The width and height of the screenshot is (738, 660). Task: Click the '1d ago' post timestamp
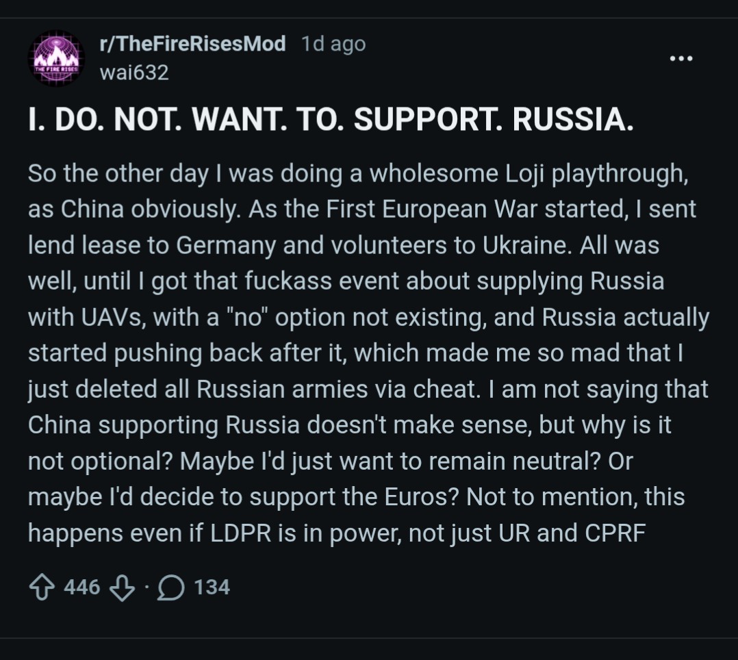pos(333,45)
